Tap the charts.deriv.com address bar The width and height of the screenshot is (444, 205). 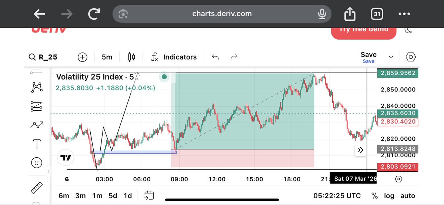[x=222, y=14]
